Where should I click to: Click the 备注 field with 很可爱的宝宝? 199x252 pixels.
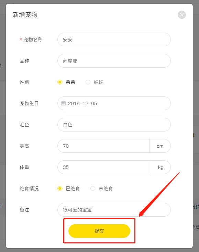click(114, 210)
